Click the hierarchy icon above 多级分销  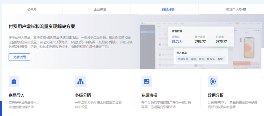(80, 81)
